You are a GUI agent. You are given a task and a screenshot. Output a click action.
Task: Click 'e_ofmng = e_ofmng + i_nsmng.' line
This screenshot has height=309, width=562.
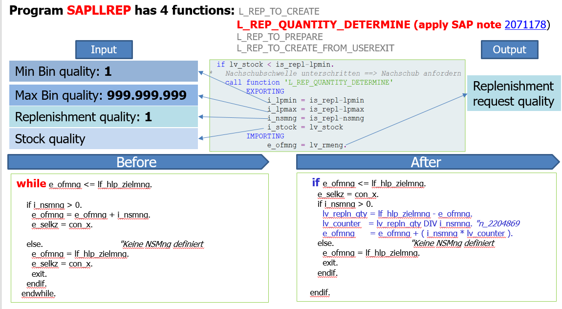coord(91,215)
